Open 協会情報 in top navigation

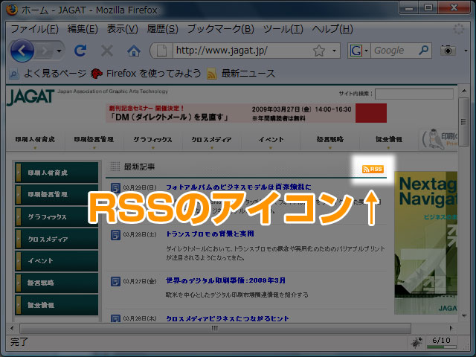pyautogui.click(x=388, y=140)
